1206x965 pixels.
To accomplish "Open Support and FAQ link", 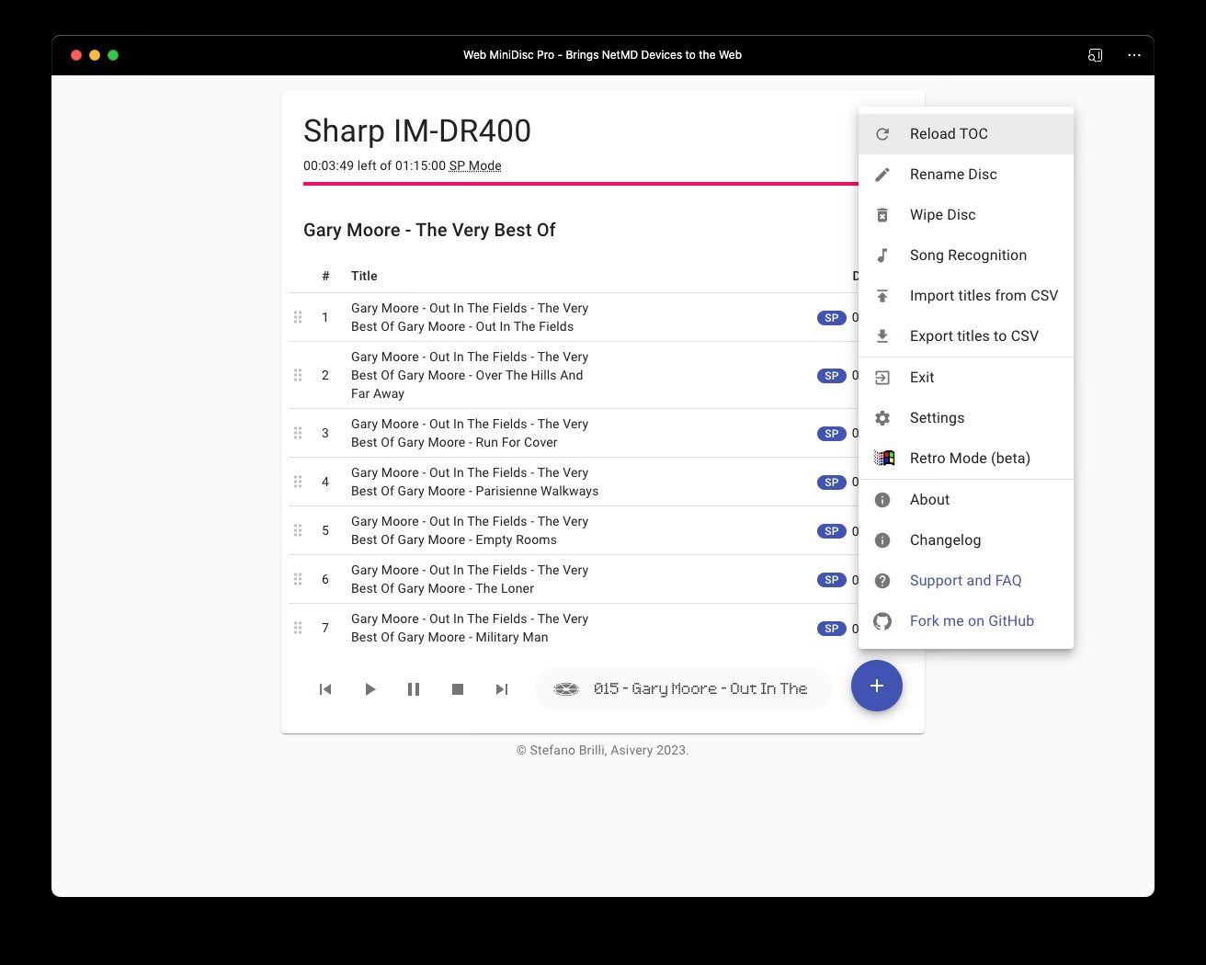I will tap(966, 581).
